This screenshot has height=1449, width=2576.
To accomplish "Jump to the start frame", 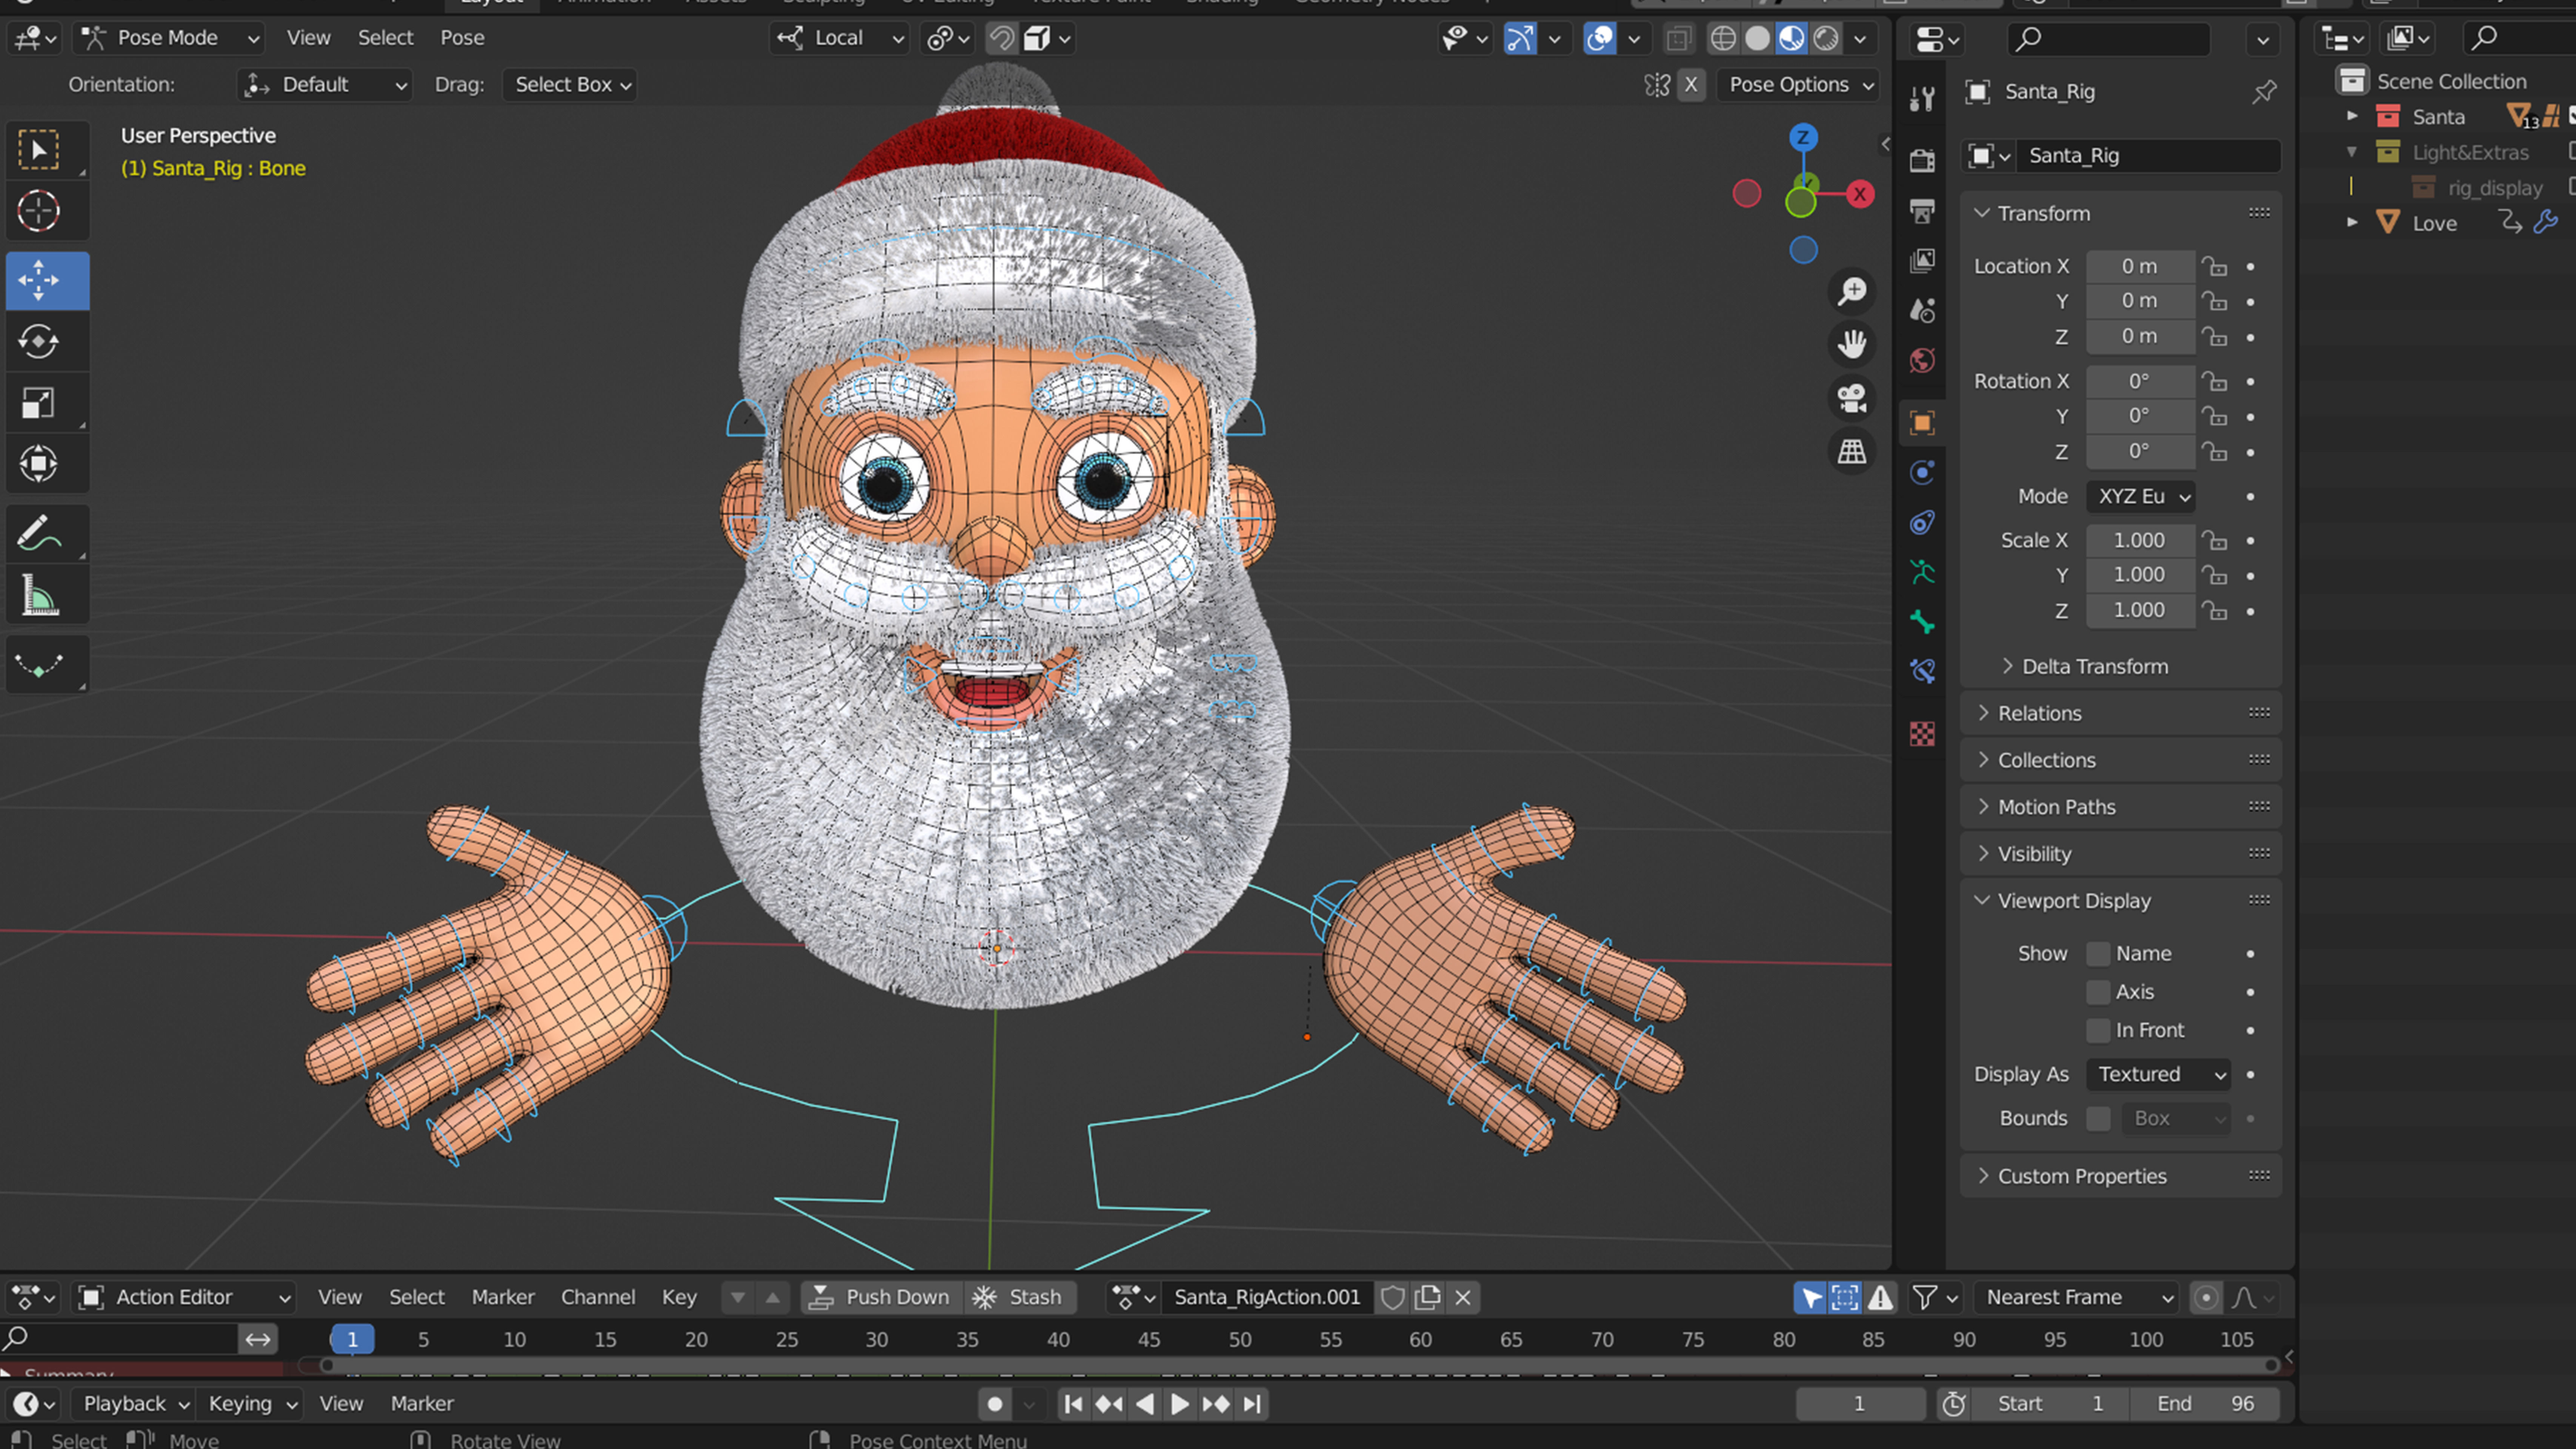I will pyautogui.click(x=1073, y=1404).
